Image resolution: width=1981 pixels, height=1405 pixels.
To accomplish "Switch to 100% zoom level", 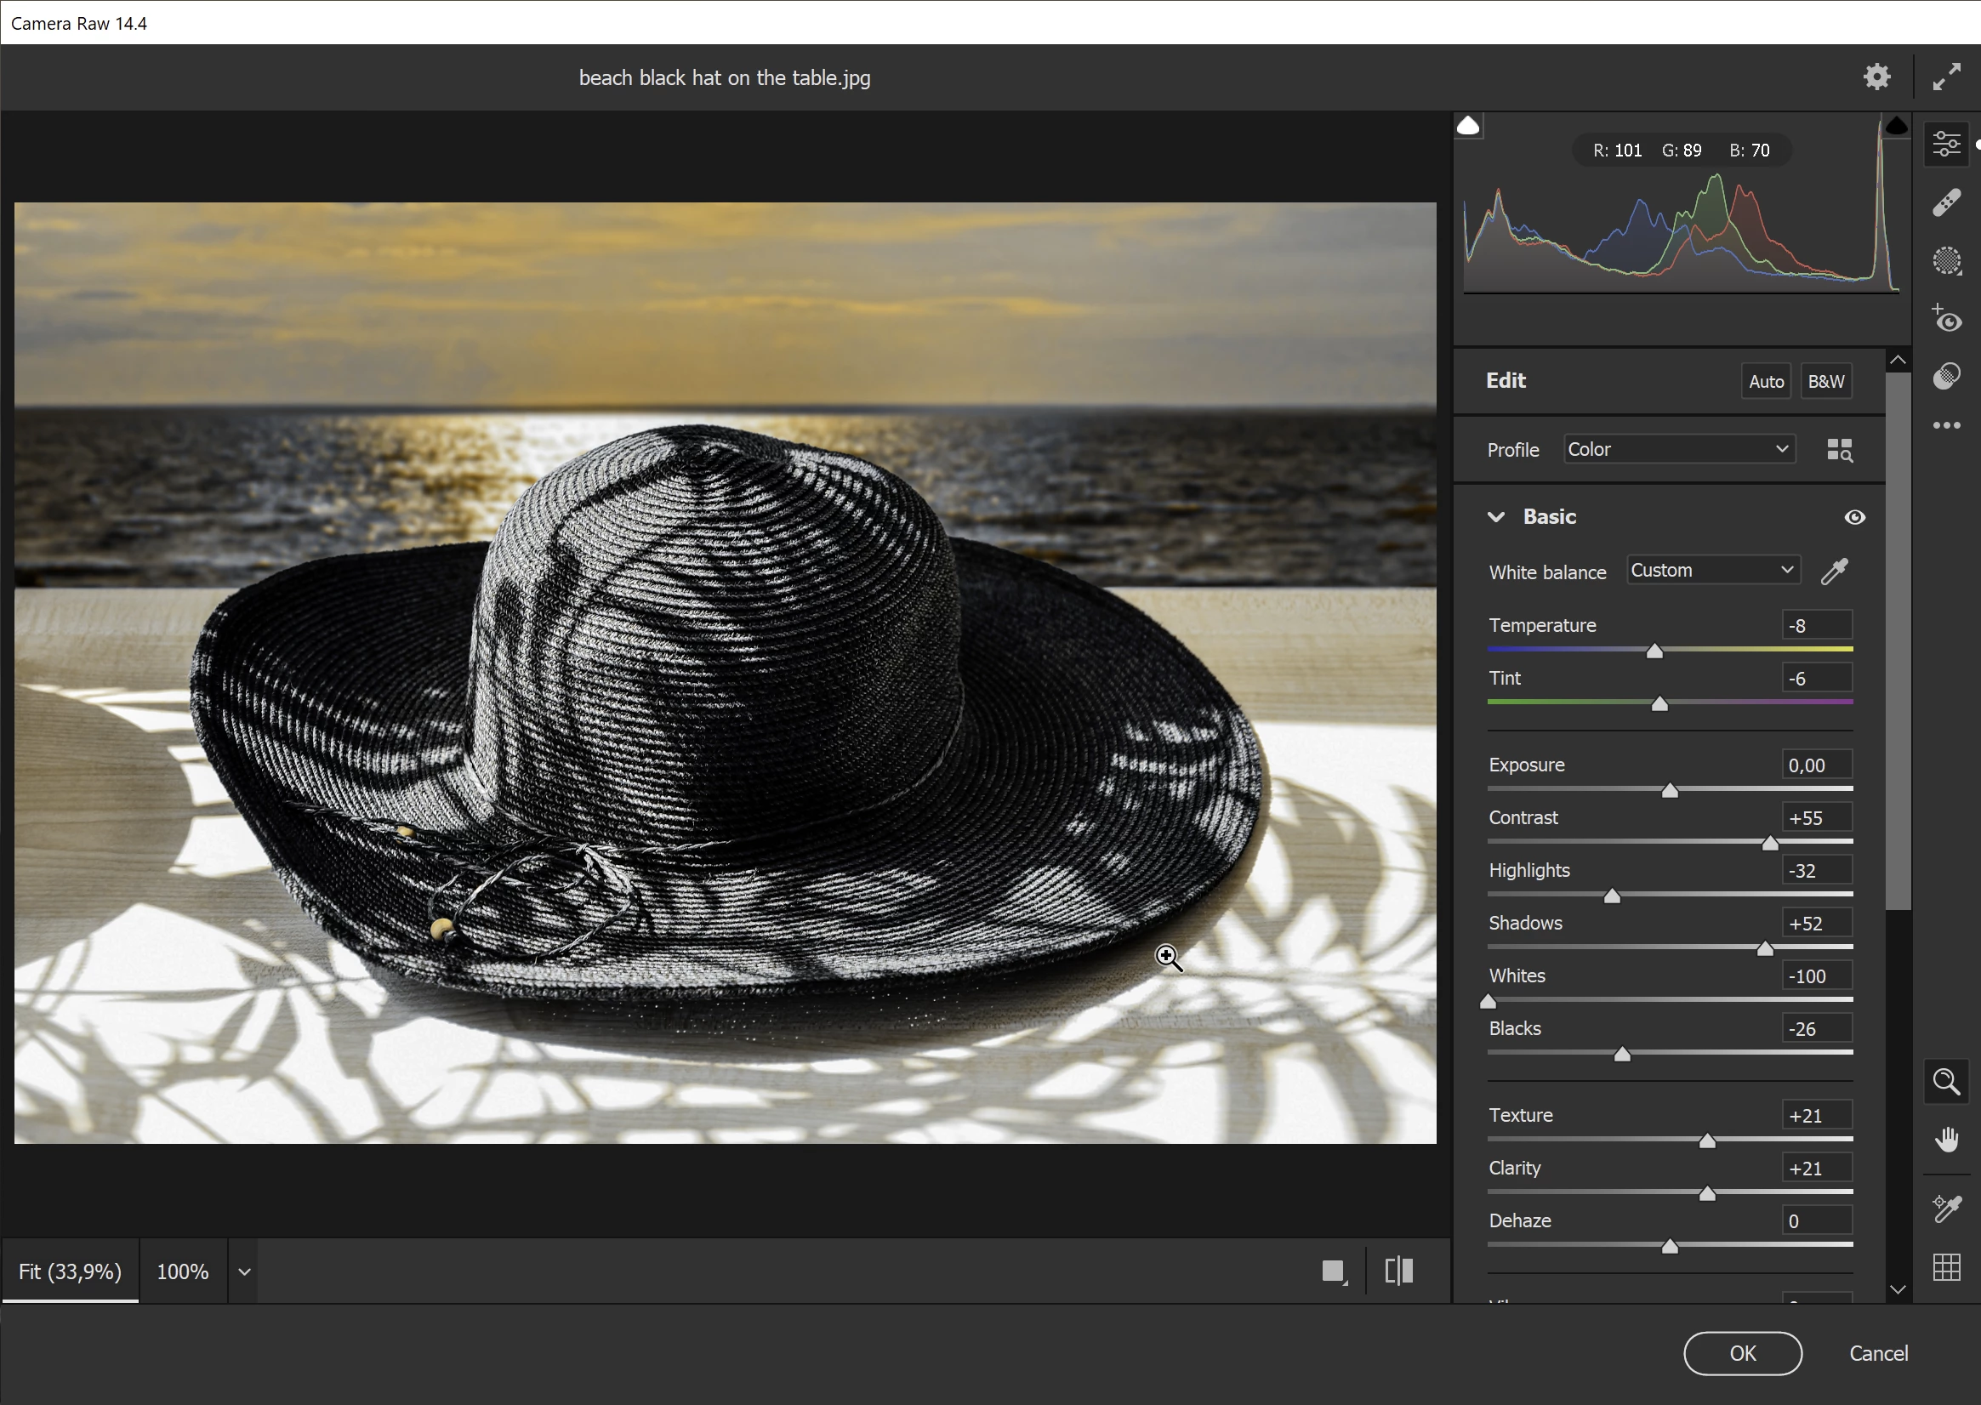I will [x=183, y=1271].
